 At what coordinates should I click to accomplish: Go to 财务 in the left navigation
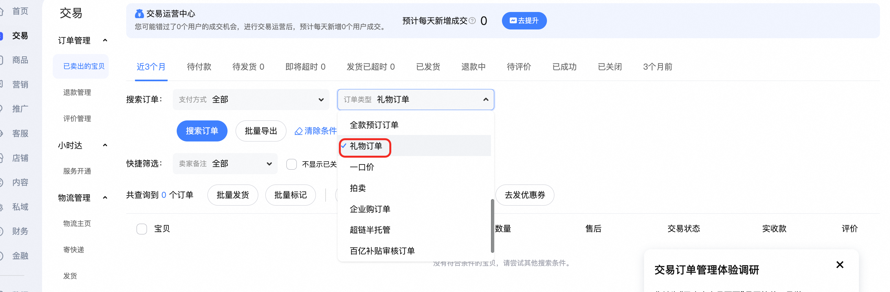(20, 231)
